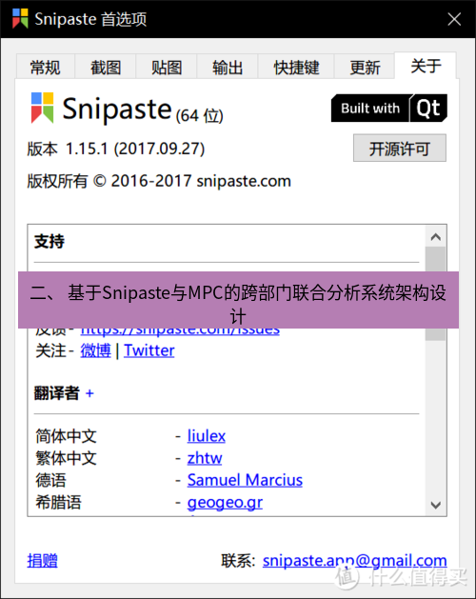Image resolution: width=476 pixels, height=599 pixels.
Task: Click the 翻译者 heading
Action: pyautogui.click(x=56, y=393)
